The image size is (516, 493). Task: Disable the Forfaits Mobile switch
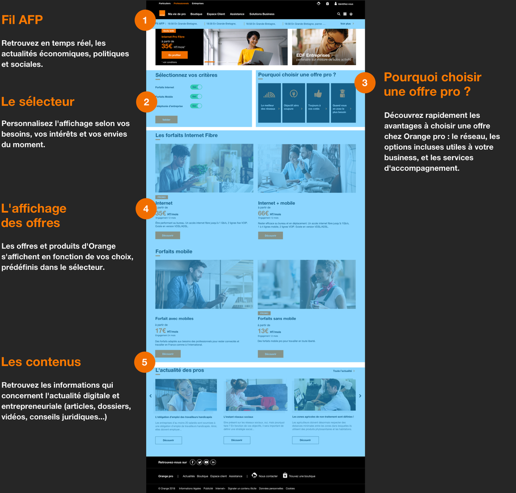click(x=196, y=97)
